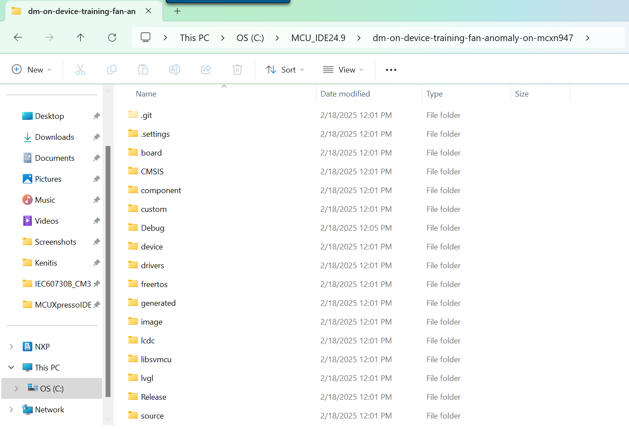Viewport: 629px width, 429px height.
Task: Open the New item menu
Action: (32, 69)
